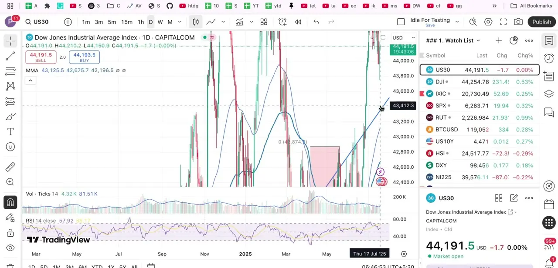Select the ruler measure tool
Image resolution: width=558 pixels, height=268 pixels.
[10, 167]
